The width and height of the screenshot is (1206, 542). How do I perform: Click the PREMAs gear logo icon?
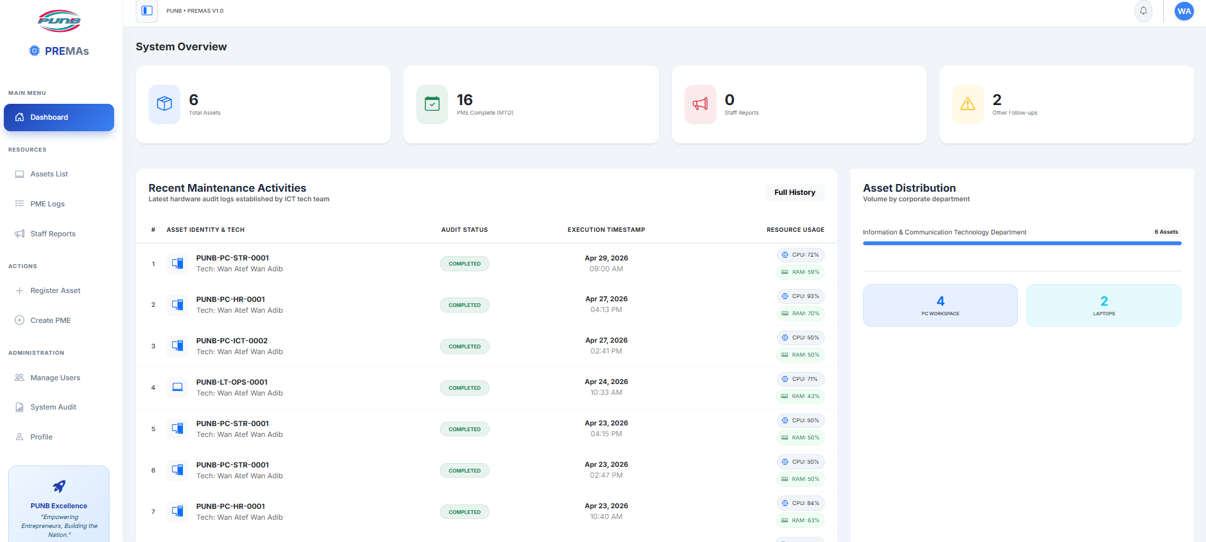(x=34, y=51)
